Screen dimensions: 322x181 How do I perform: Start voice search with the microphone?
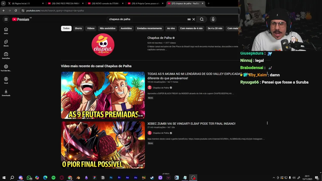click(213, 19)
